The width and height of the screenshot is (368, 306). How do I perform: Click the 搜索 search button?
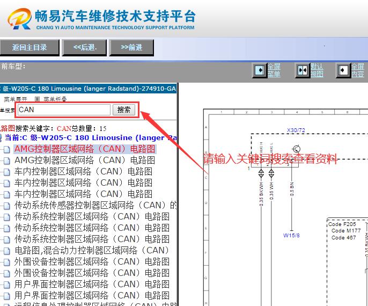coord(124,110)
